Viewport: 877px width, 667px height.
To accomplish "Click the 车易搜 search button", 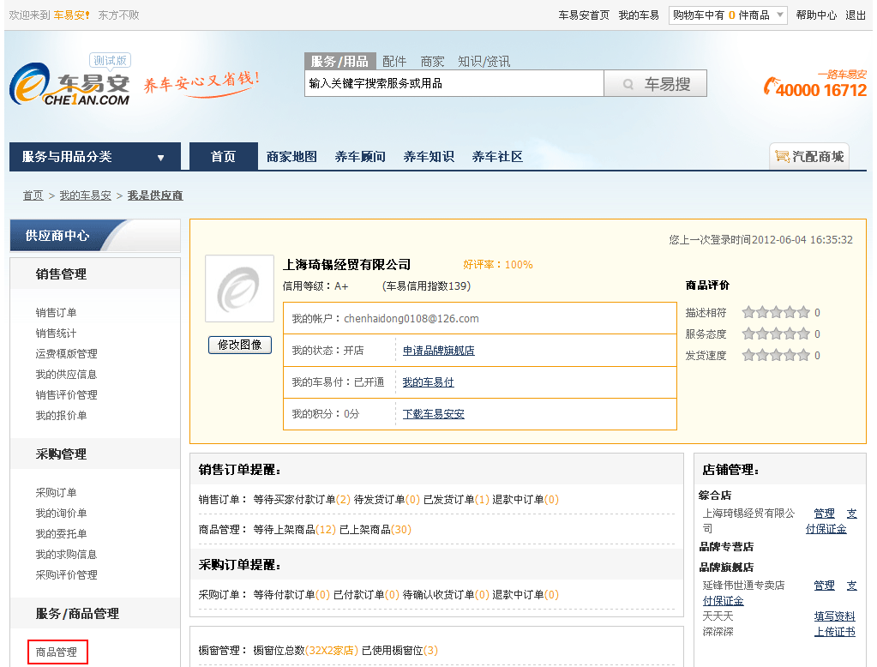I will coord(656,83).
